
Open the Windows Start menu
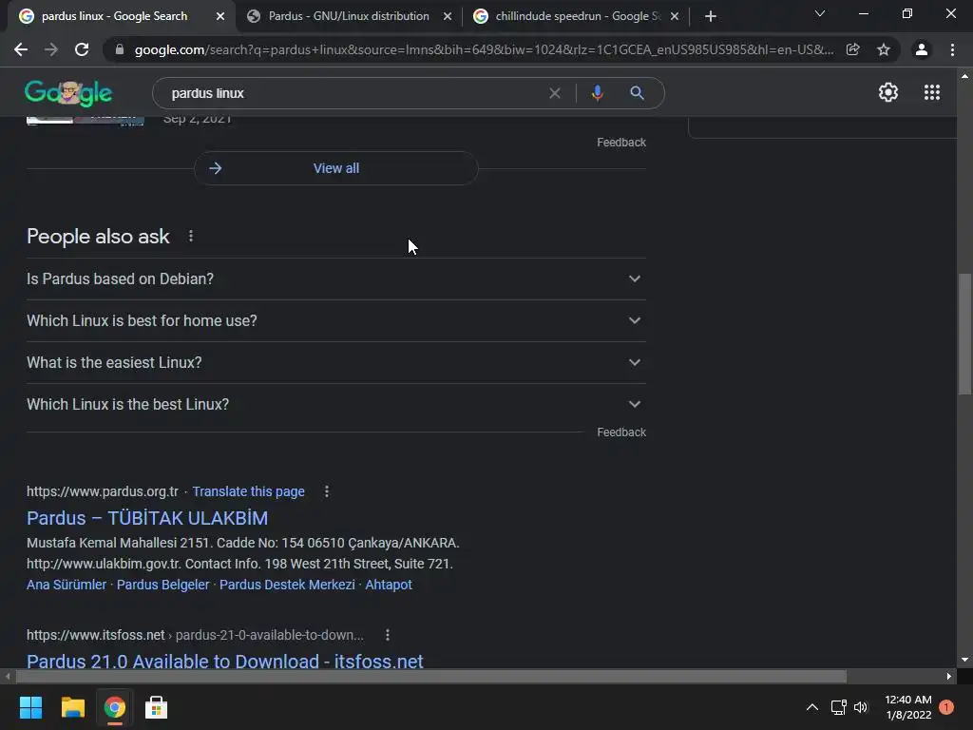coord(30,707)
